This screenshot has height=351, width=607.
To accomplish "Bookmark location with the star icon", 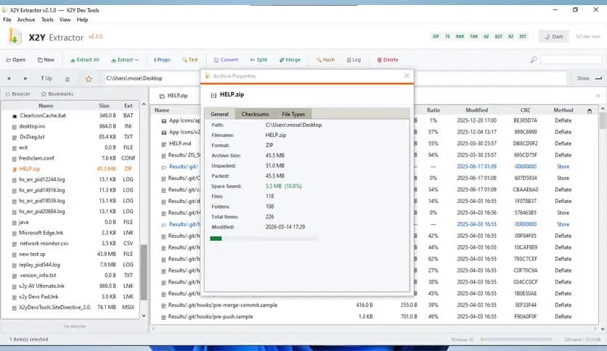I will (x=89, y=79).
